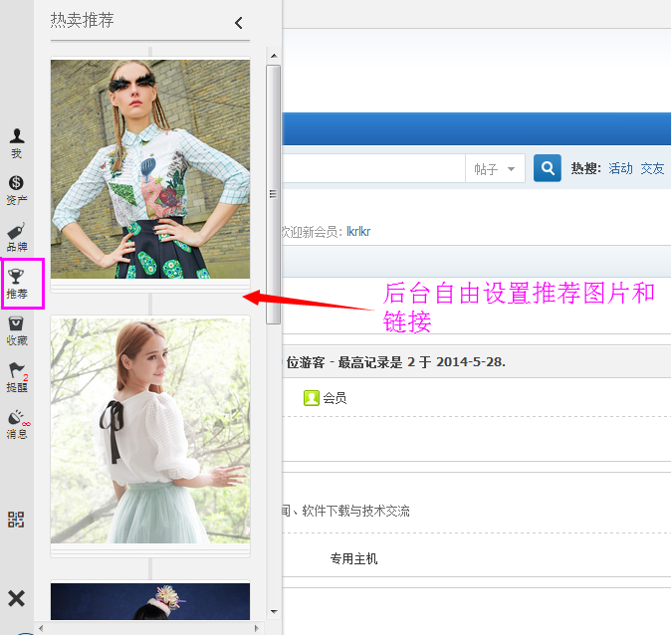This screenshot has height=635, width=671.
Task: Click the vertical scrollbar thumb in panel
Action: pos(273,195)
